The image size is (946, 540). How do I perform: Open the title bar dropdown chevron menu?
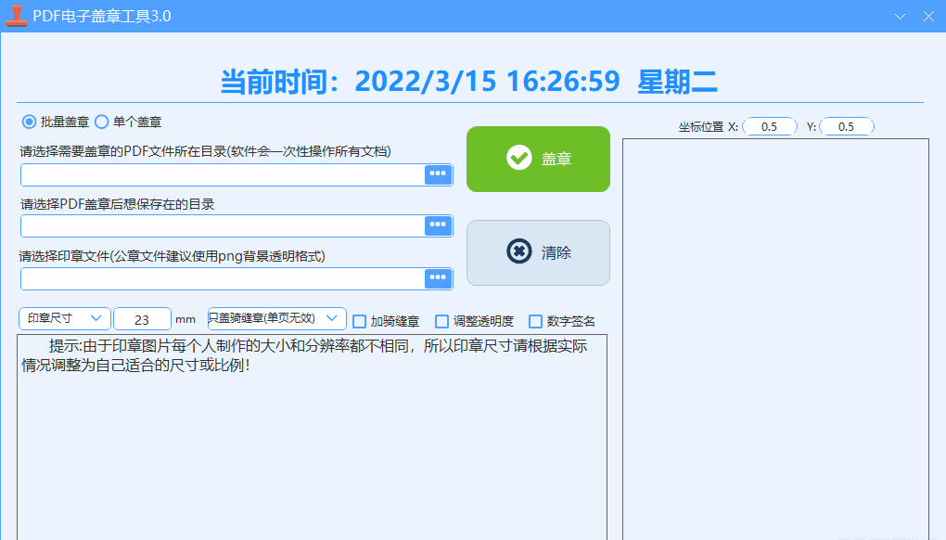click(900, 17)
